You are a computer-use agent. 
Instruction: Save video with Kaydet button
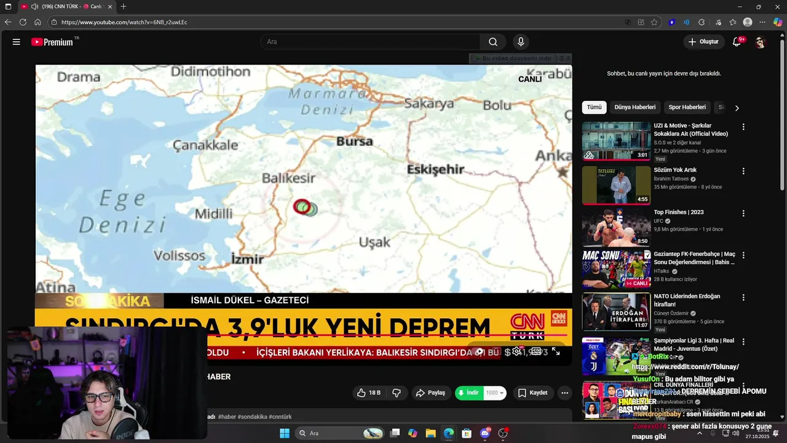click(532, 393)
